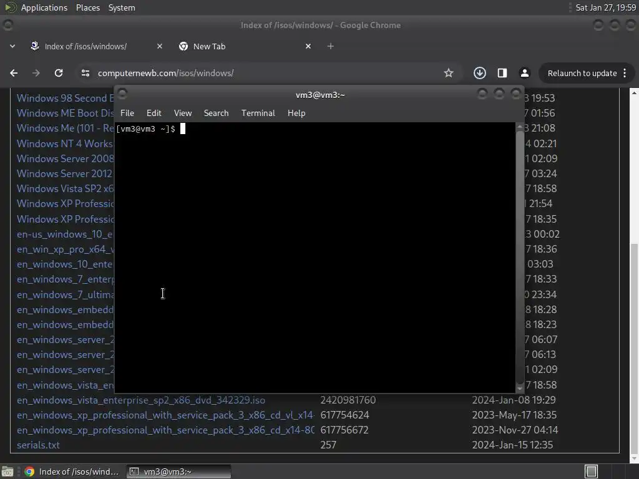Open the Chrome three-dot menu
This screenshot has width=639, height=479.
pos(625,74)
